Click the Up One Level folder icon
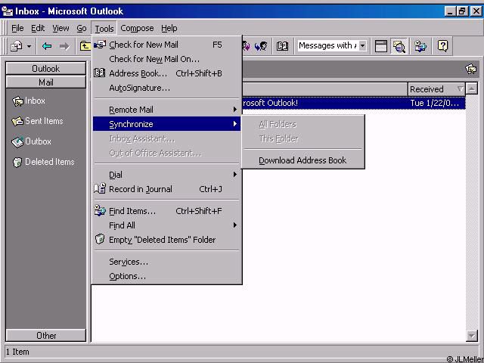This screenshot has height=363, width=484. pyautogui.click(x=85, y=46)
